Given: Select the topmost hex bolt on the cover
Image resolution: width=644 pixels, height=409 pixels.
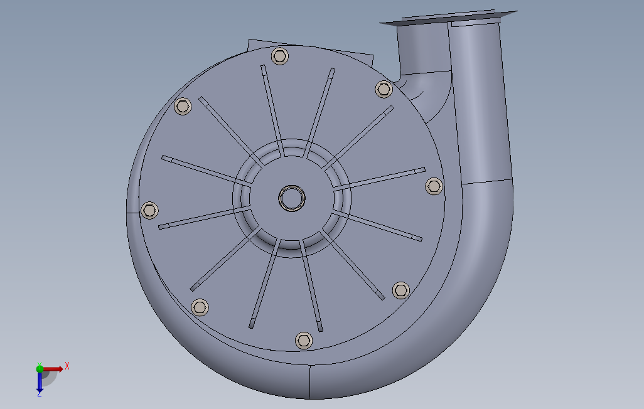Looking at the screenshot, I should (280, 56).
